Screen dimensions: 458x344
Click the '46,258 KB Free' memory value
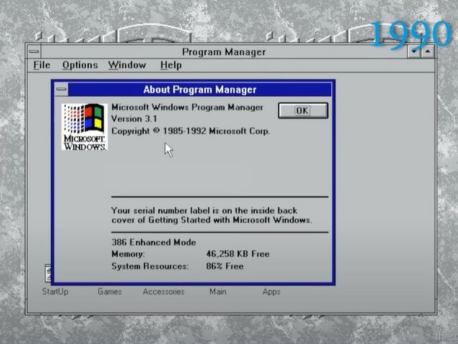(x=238, y=254)
